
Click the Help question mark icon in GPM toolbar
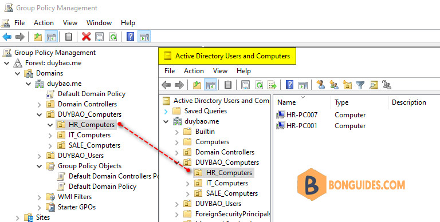tap(130, 37)
